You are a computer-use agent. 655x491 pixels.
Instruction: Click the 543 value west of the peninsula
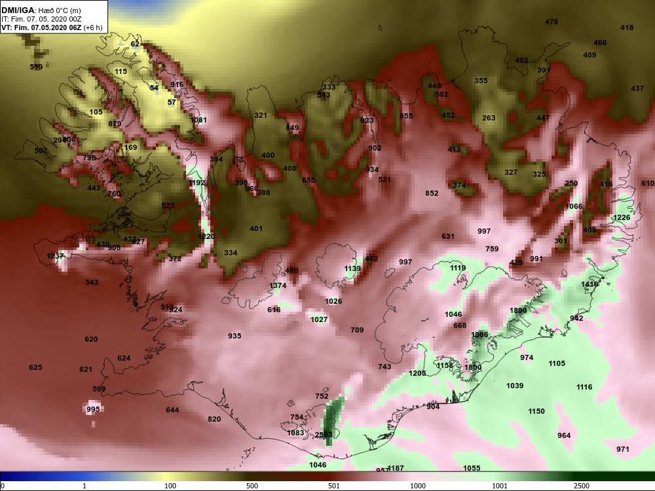click(x=92, y=282)
